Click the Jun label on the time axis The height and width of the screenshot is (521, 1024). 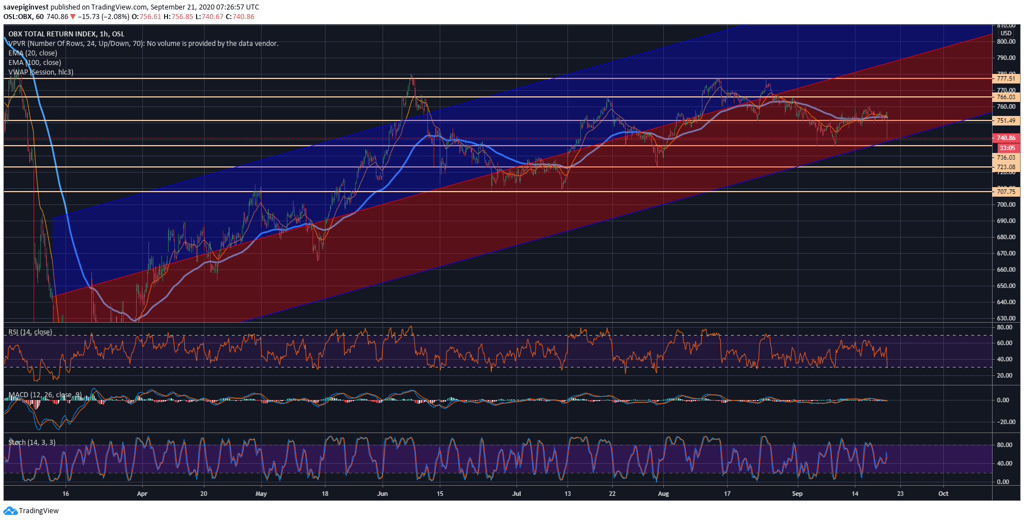tap(383, 494)
